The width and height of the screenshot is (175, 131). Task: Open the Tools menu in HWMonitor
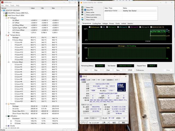point(12,5)
